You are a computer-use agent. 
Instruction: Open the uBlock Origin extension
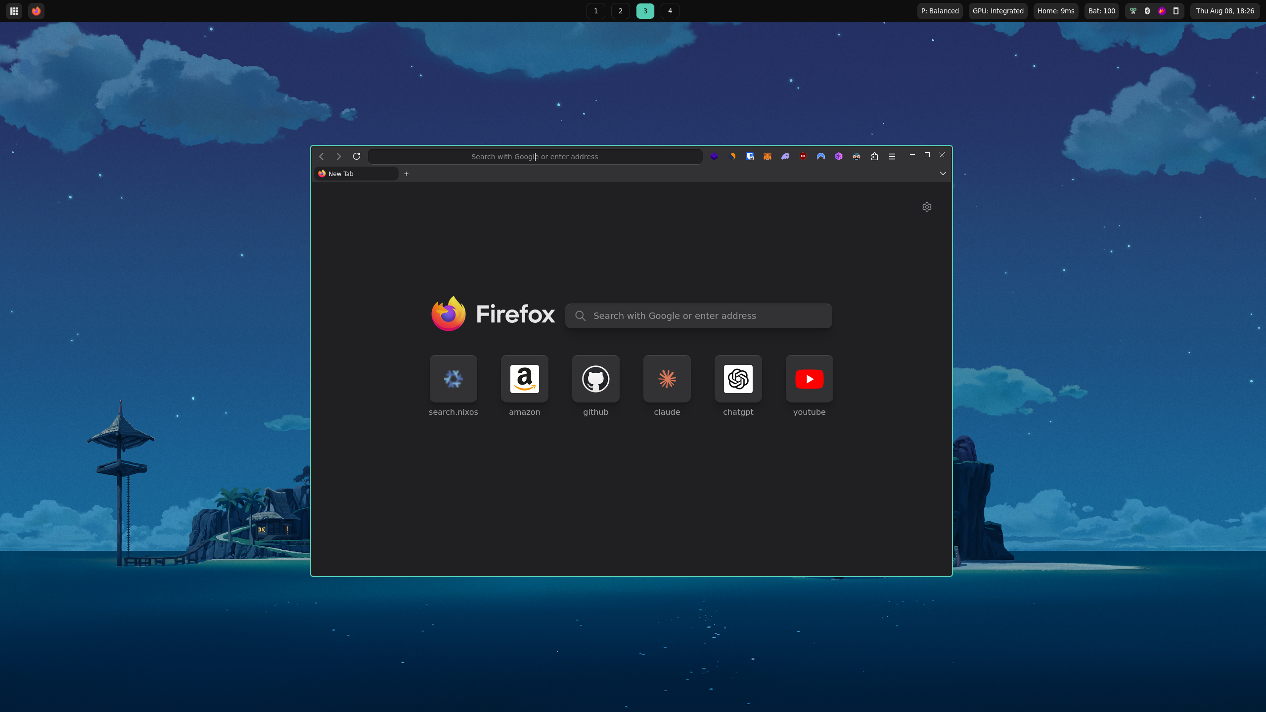(803, 156)
